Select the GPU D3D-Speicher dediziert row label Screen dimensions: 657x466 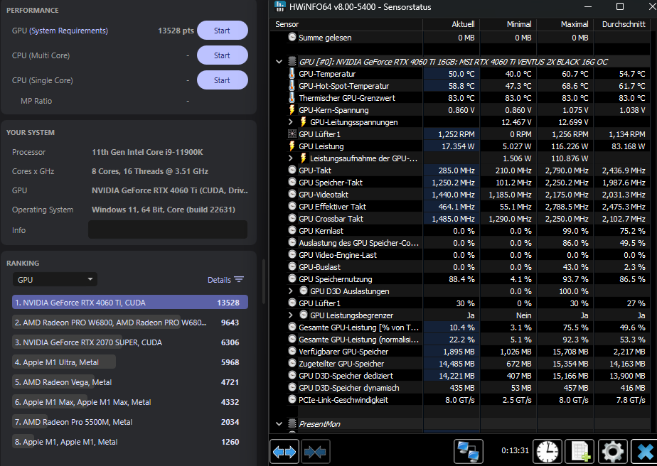pyautogui.click(x=346, y=376)
